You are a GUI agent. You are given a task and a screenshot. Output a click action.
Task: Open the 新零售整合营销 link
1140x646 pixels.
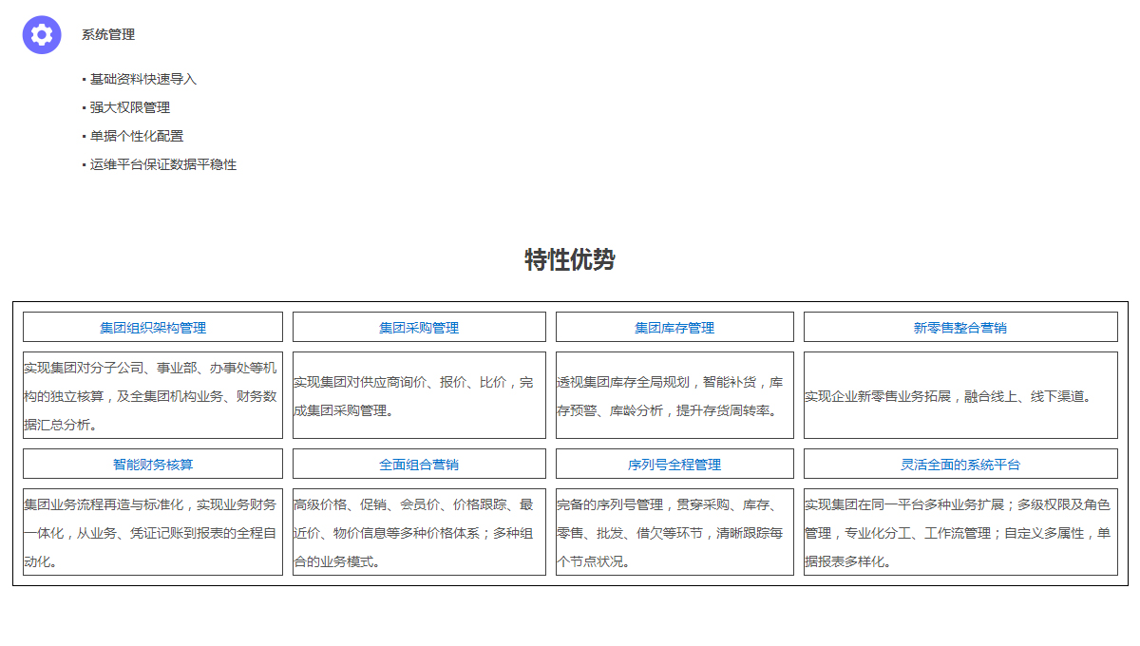(960, 328)
